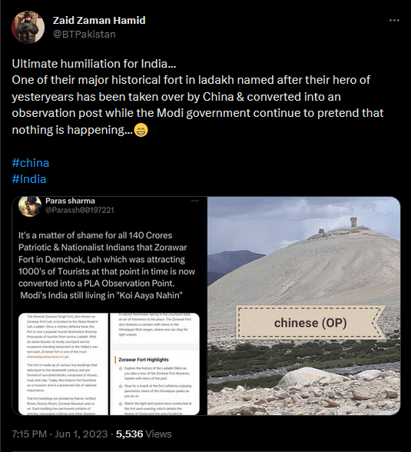Click Zaid Zaman Hamid's profile avatar
411x452 pixels.
[x=28, y=27]
